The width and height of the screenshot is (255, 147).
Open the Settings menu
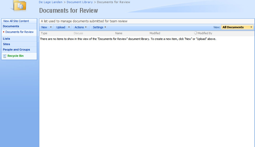click(98, 27)
